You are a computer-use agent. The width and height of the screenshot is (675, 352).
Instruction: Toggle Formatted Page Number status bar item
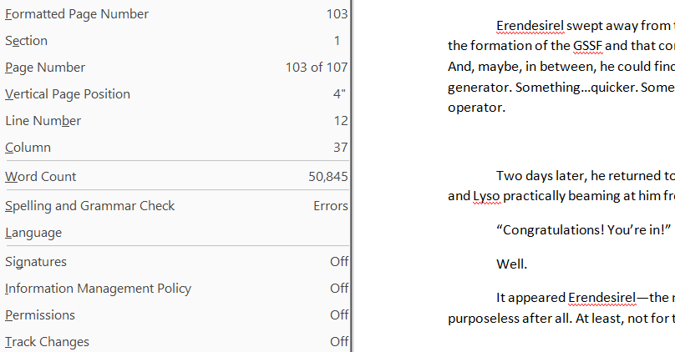pyautogui.click(x=77, y=14)
